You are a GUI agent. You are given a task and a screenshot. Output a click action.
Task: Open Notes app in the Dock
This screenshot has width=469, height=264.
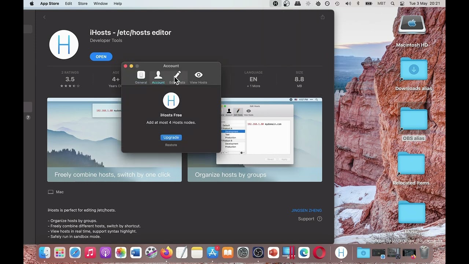point(197,252)
